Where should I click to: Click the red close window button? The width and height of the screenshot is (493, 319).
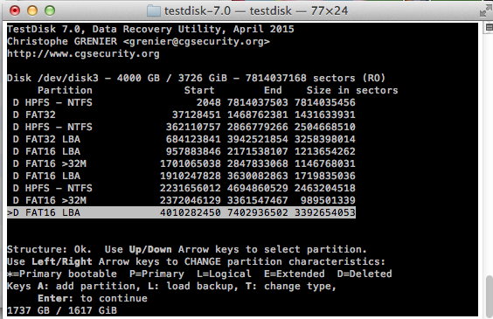pos(15,10)
